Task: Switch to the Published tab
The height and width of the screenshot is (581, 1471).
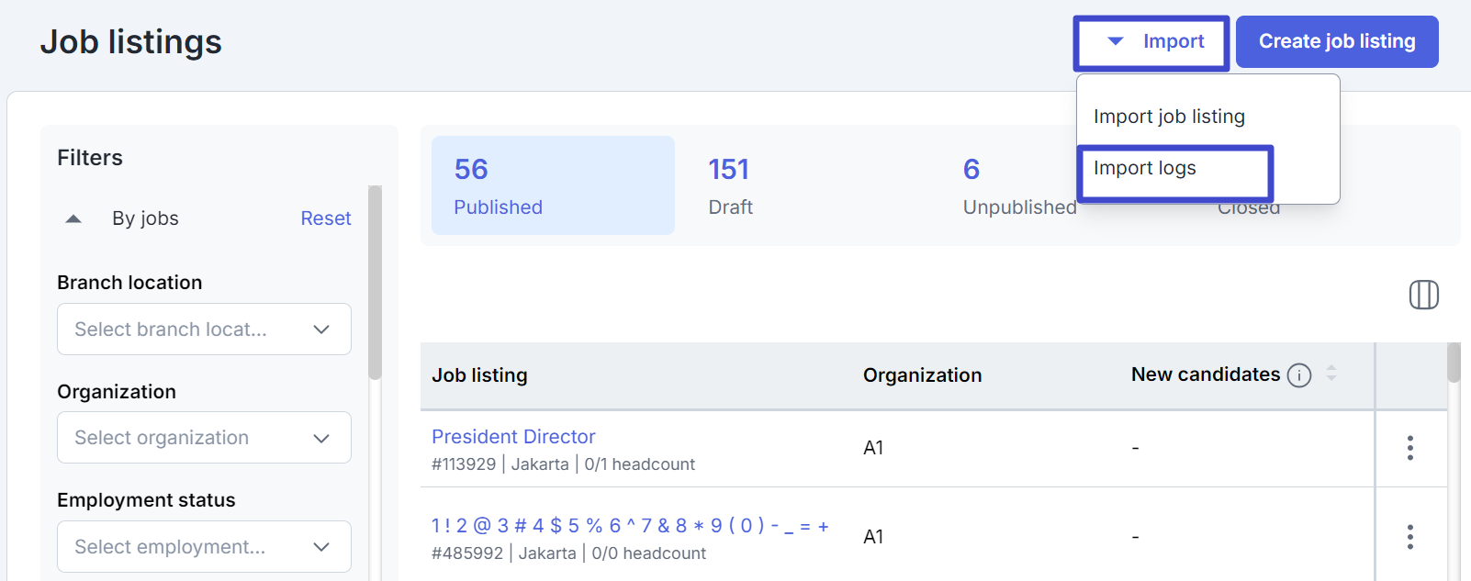Action: click(x=552, y=185)
